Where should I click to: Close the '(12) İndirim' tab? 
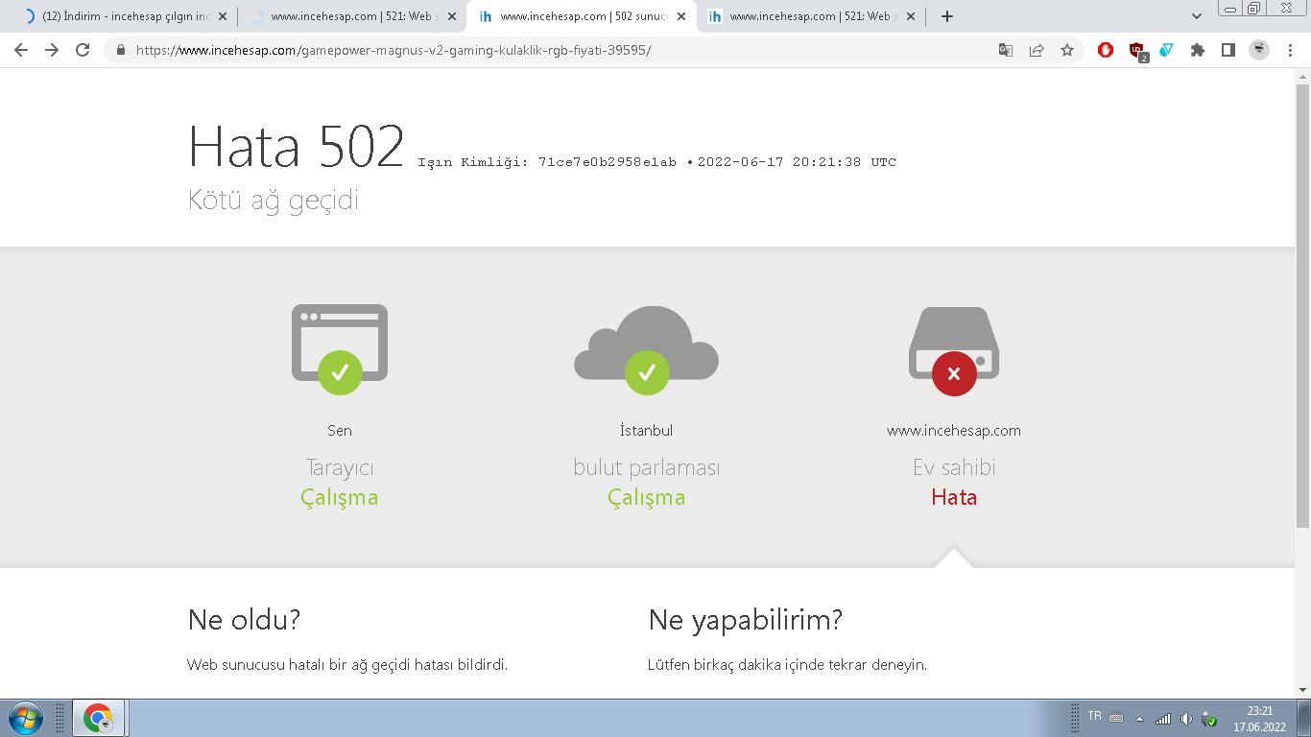223,16
